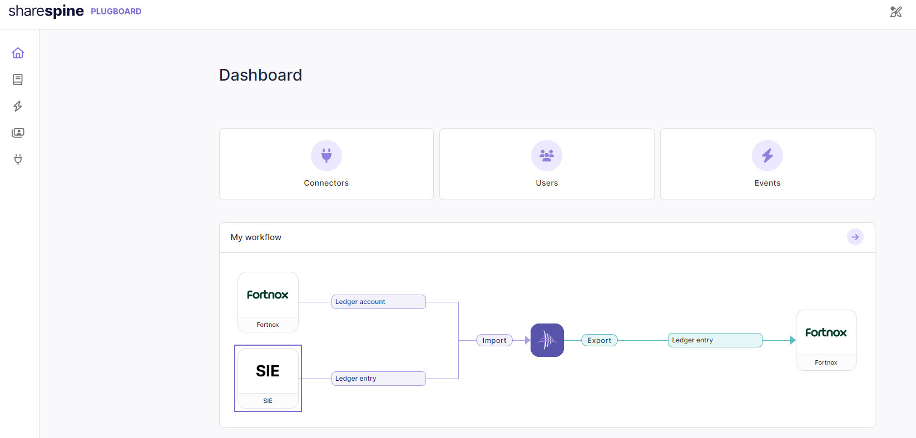Select the Fortnox source connector tile
The height and width of the screenshot is (438, 916).
click(268, 302)
